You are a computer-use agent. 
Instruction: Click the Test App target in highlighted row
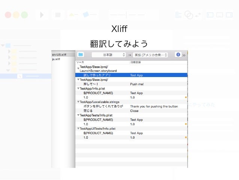coord(136,75)
